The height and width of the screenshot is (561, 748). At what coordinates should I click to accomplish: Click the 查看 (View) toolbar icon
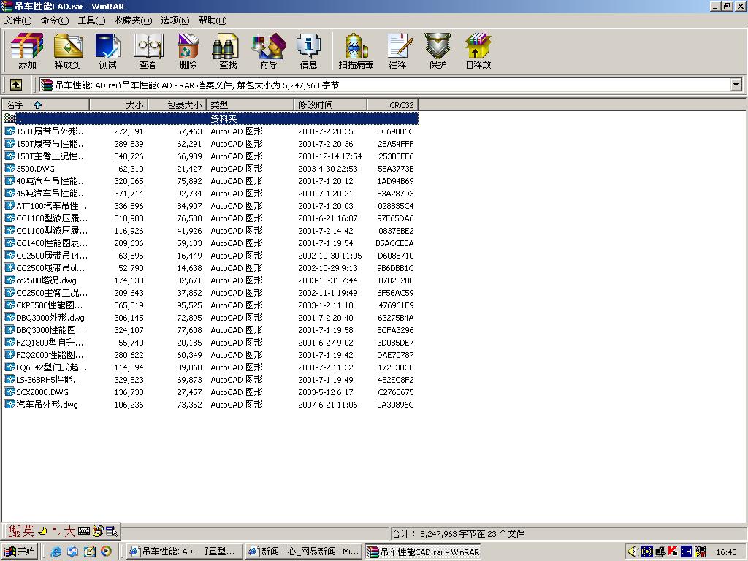pyautogui.click(x=148, y=50)
